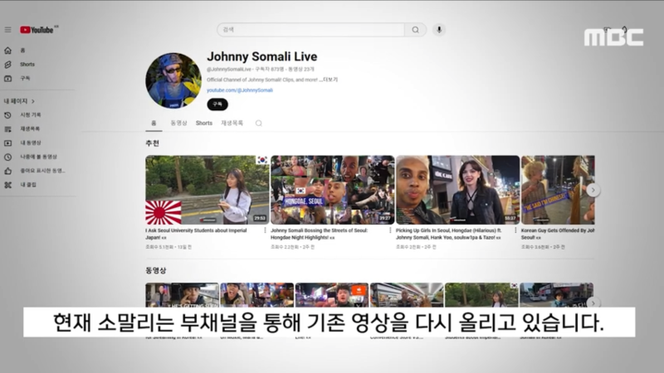The width and height of the screenshot is (664, 373).
Task: Start voice search with microphone icon
Action: pos(439,30)
